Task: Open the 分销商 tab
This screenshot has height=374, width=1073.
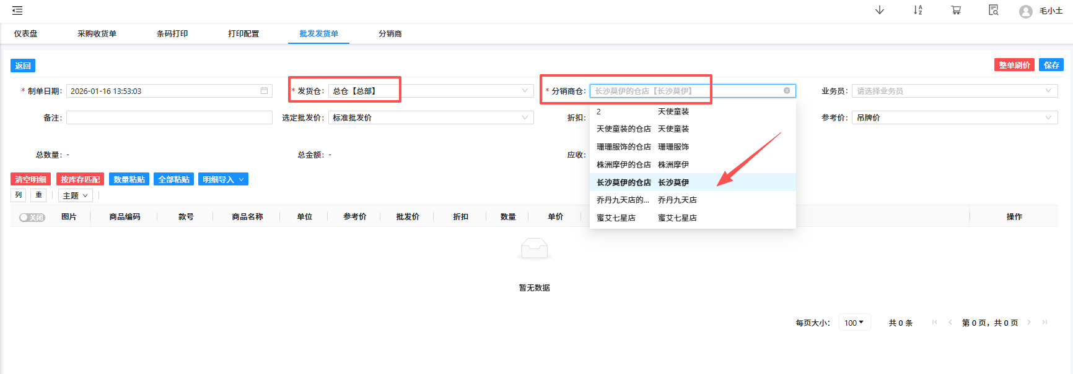Action: pos(390,34)
